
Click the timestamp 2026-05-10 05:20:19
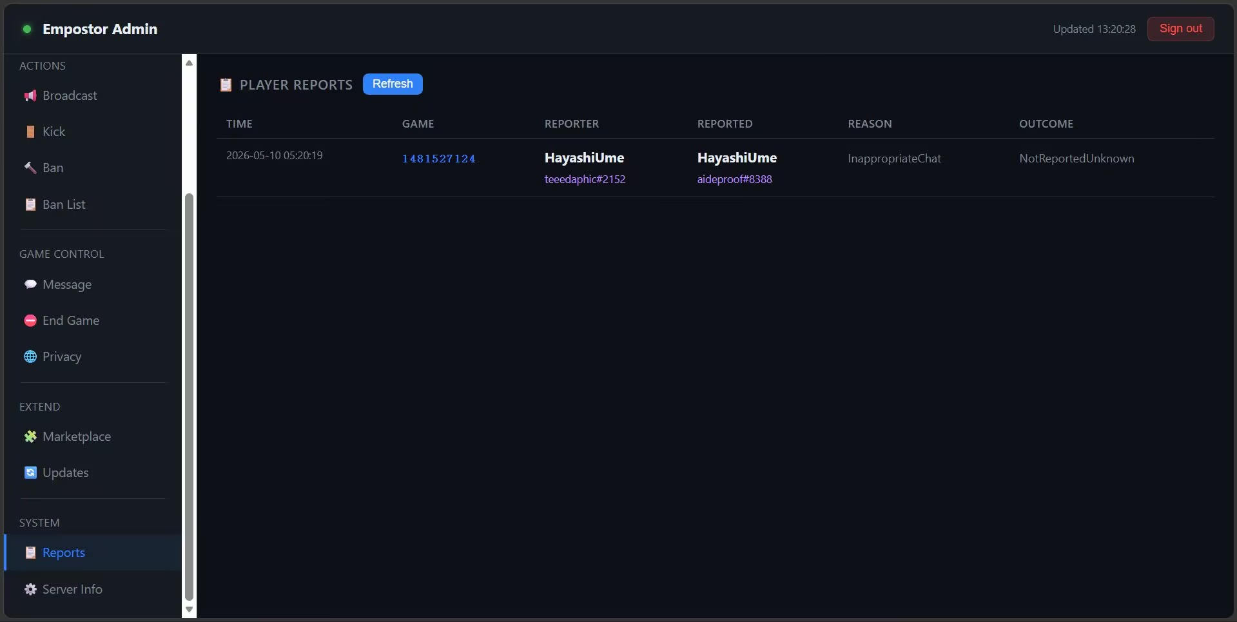pyautogui.click(x=274, y=155)
